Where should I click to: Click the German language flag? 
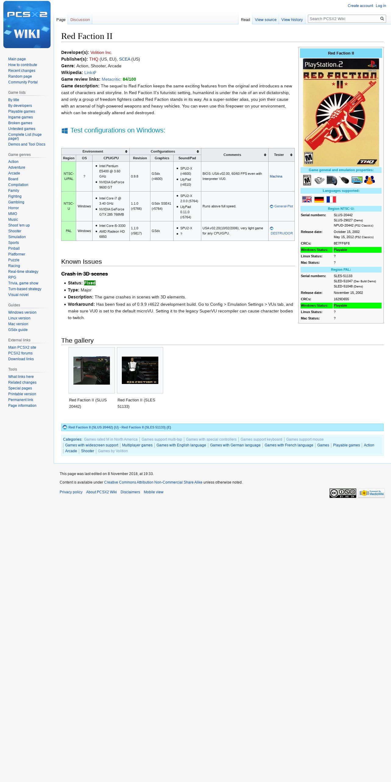(x=319, y=199)
